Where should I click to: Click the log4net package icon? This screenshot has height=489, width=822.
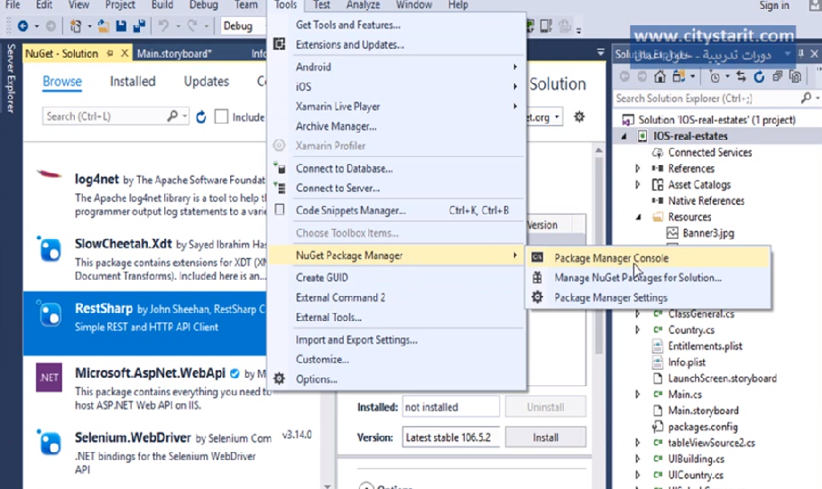click(49, 174)
